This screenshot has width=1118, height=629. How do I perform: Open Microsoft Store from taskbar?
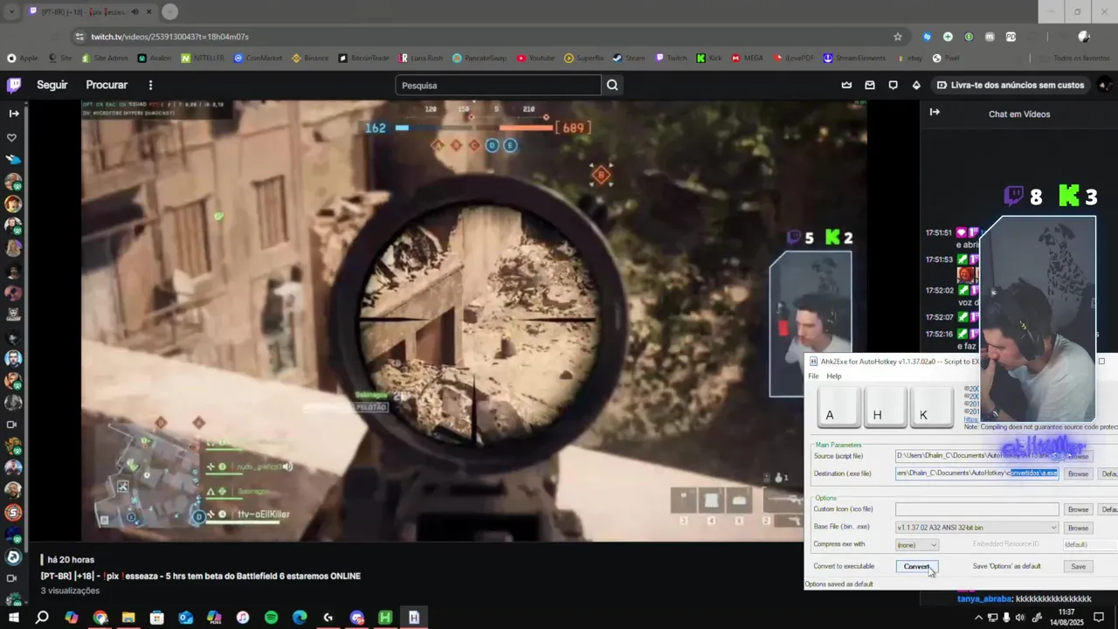coord(157,618)
